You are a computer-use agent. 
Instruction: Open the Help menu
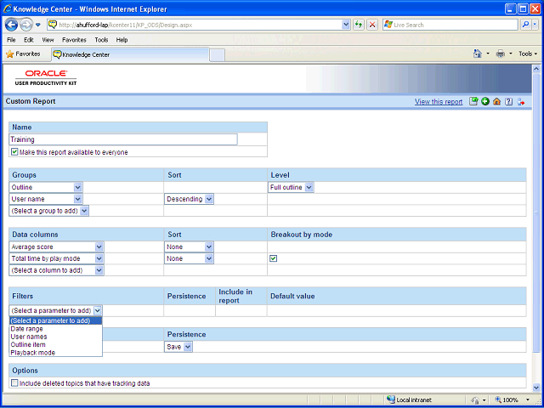(122, 40)
